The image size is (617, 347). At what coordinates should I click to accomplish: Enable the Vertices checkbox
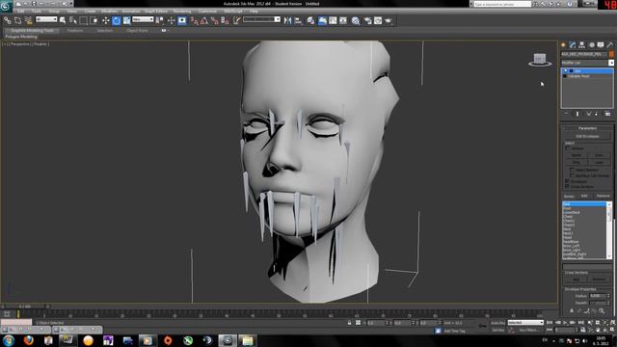(568, 148)
